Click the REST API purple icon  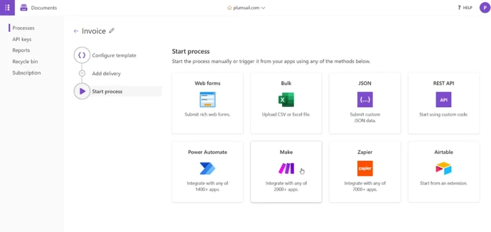444,100
